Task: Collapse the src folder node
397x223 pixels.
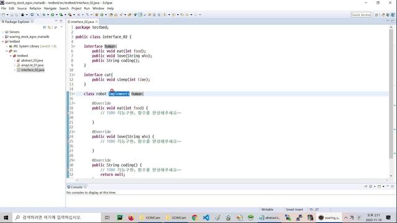Action: point(7,51)
